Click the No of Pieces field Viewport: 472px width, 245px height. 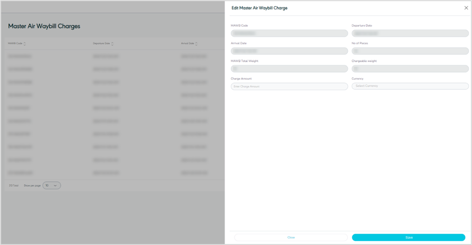pyautogui.click(x=410, y=51)
